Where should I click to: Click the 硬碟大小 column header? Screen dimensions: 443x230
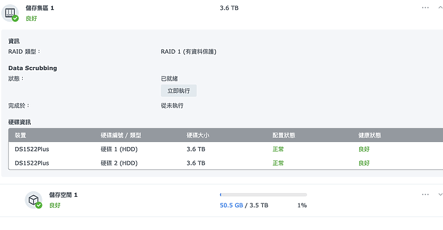pos(198,135)
